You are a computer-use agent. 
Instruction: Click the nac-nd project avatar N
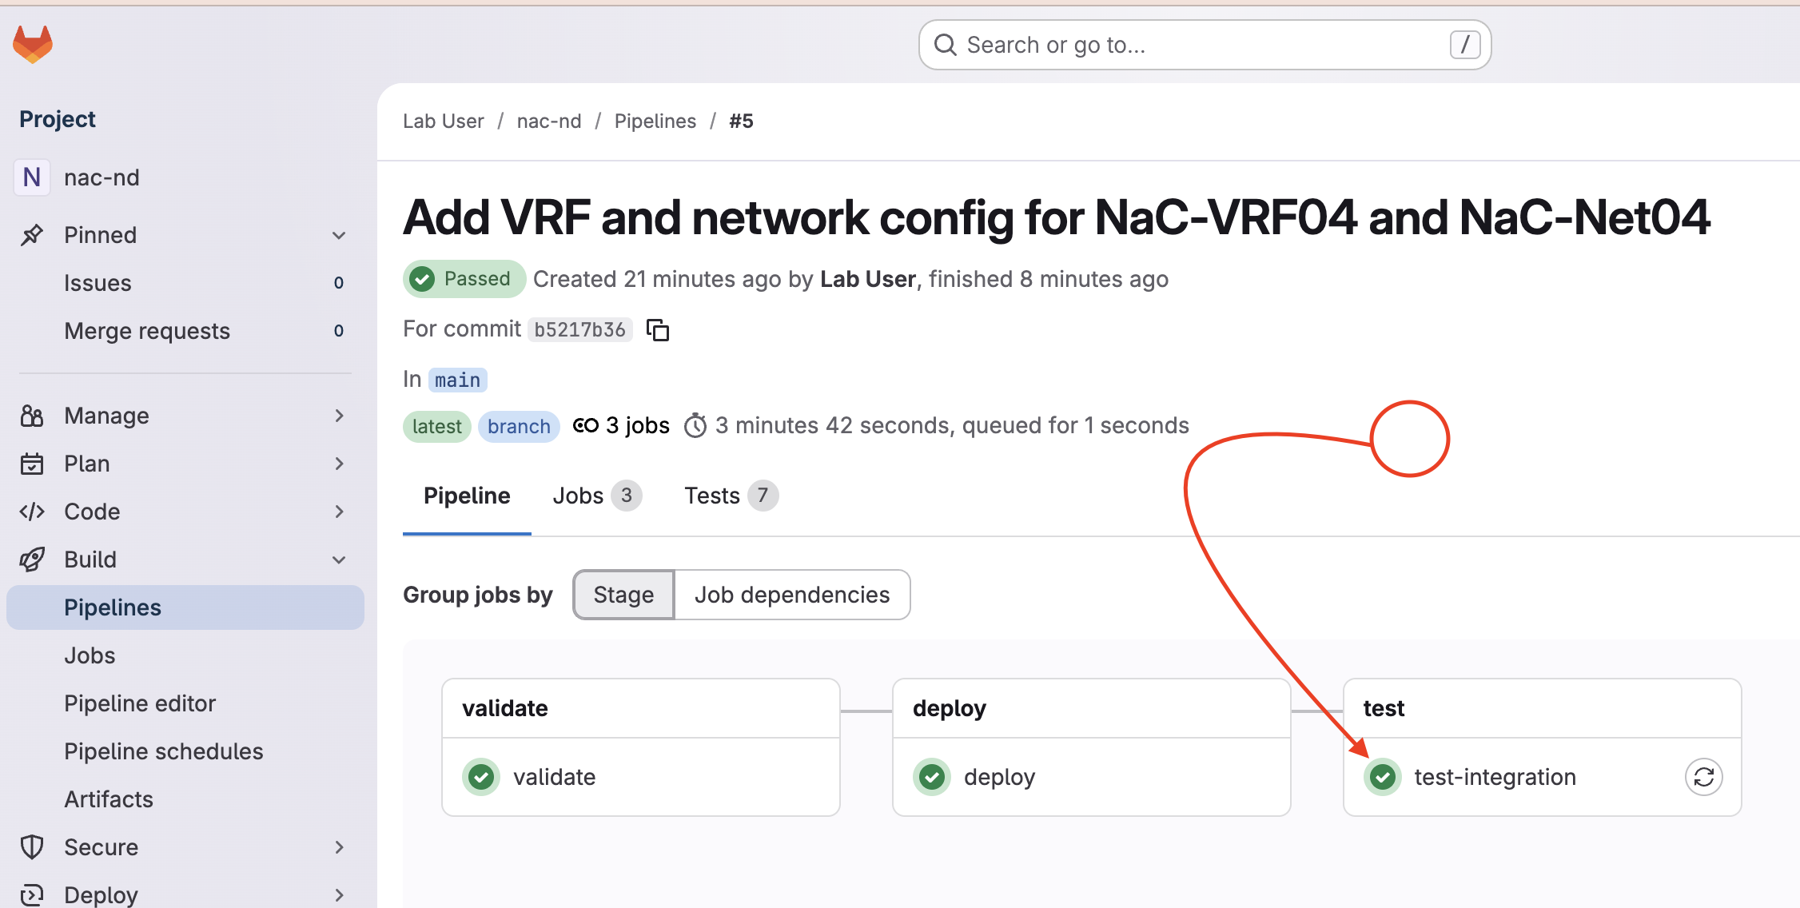click(32, 177)
